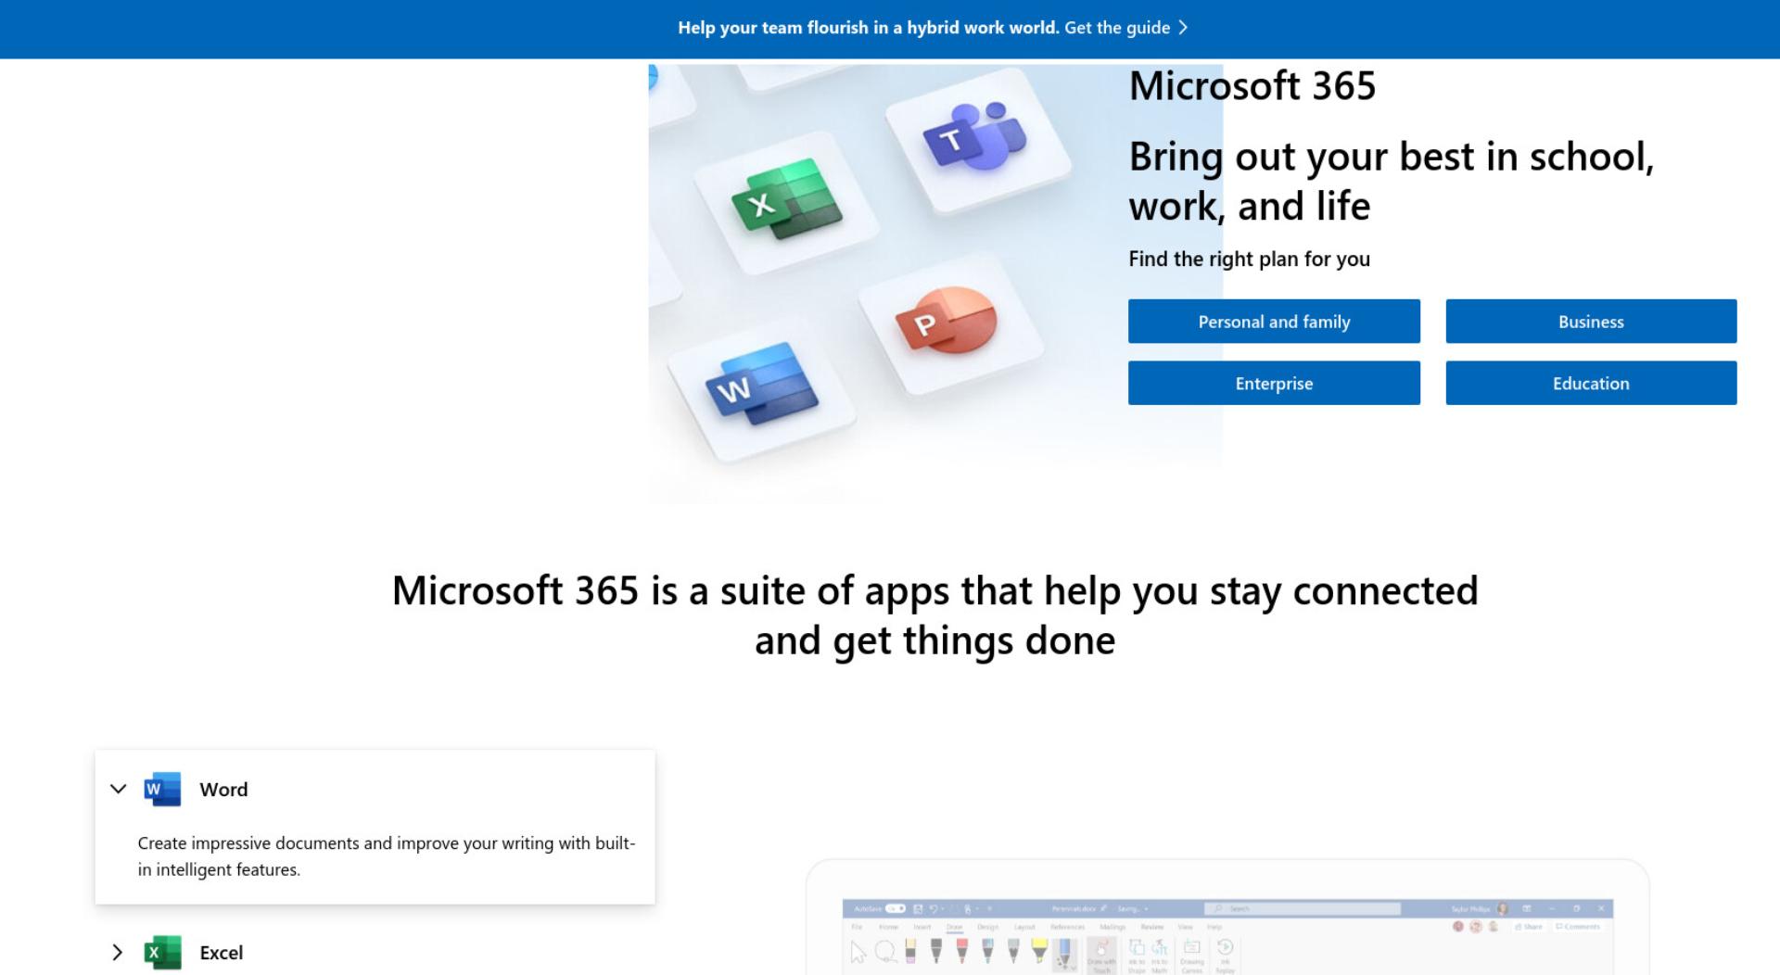Click the 'suite of apps' section heading
Image resolution: width=1780 pixels, height=975 pixels.
pos(934,614)
